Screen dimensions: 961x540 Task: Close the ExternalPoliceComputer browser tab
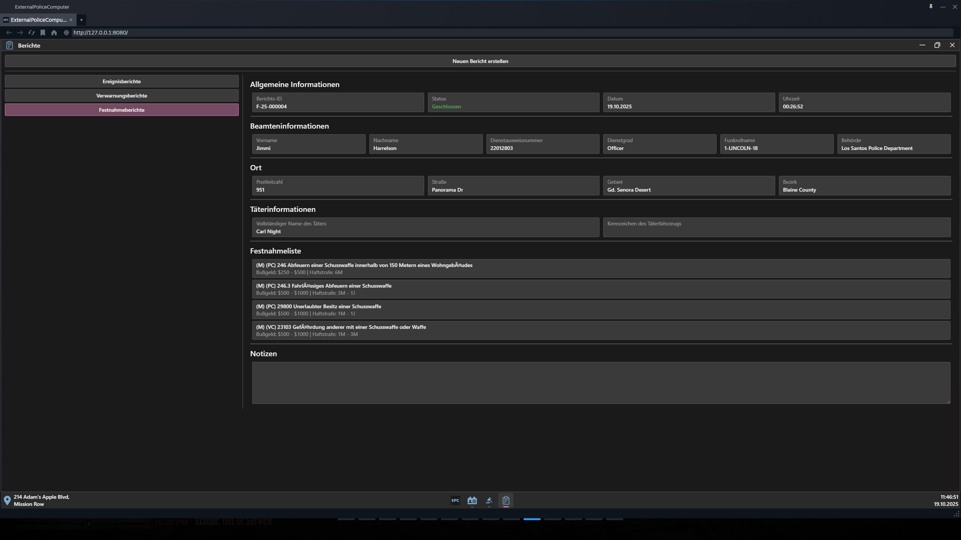71,20
